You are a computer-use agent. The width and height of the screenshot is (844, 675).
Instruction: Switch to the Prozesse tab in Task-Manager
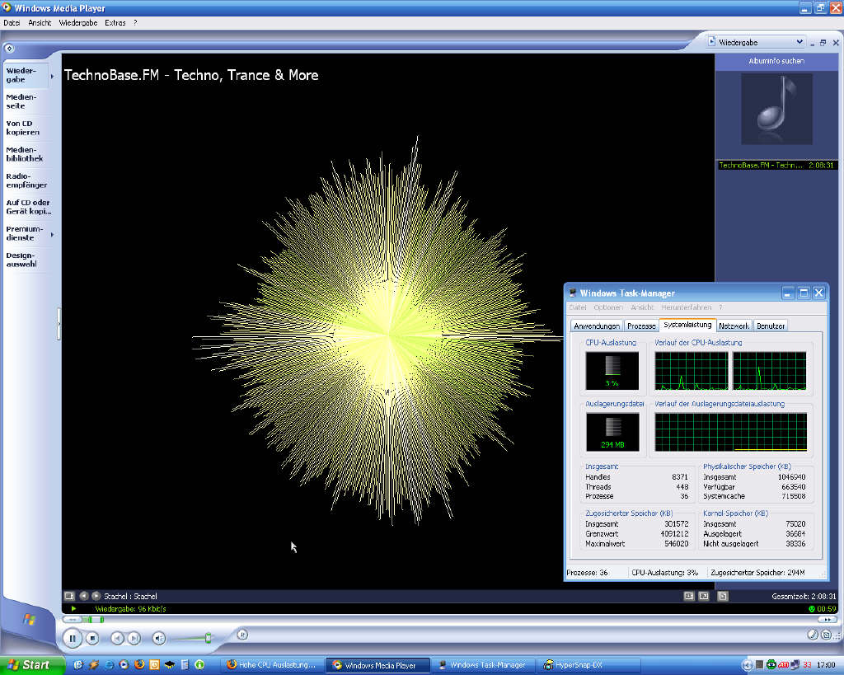(x=641, y=326)
